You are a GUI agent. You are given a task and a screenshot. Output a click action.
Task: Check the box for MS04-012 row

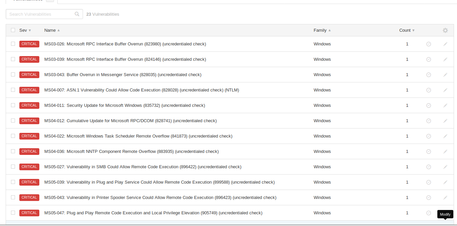click(x=13, y=121)
